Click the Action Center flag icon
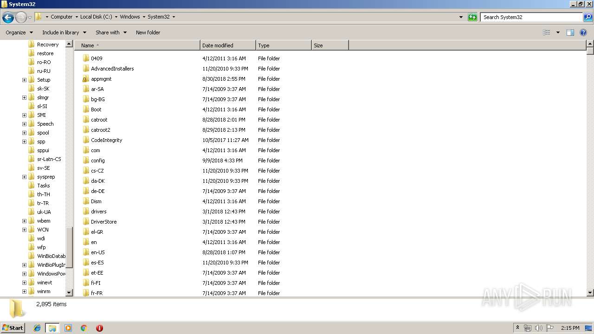 550,328
